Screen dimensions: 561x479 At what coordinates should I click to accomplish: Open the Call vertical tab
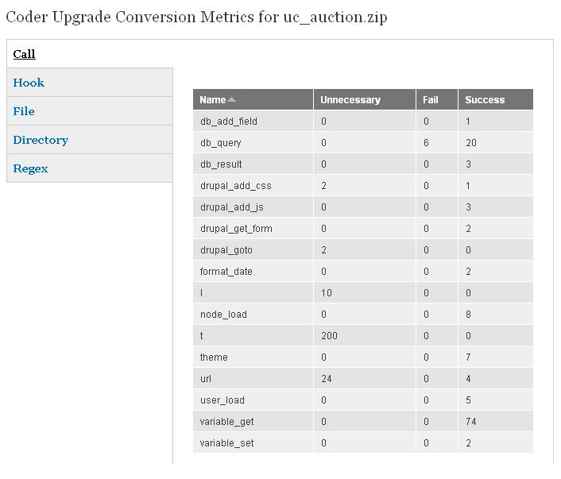pyautogui.click(x=25, y=54)
